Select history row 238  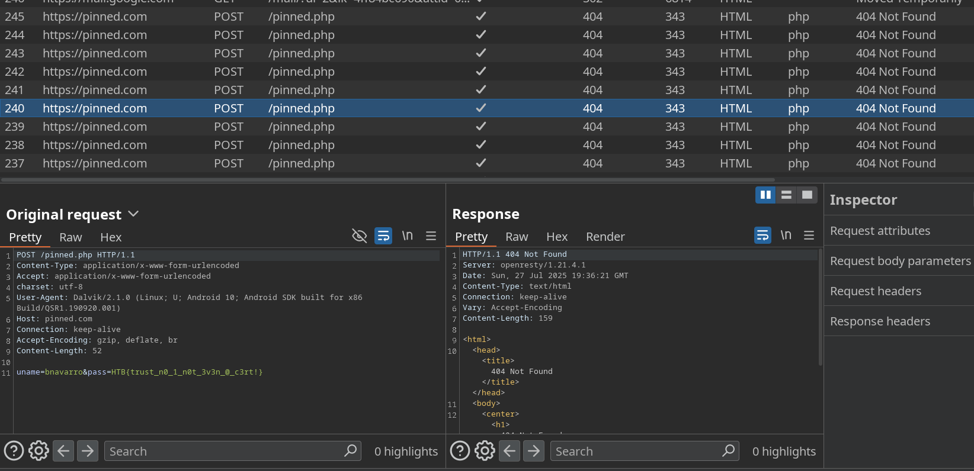(487, 145)
